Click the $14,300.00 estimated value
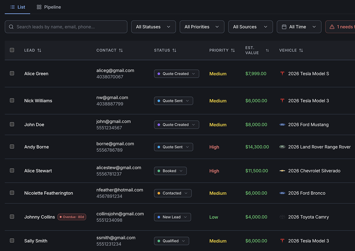The width and height of the screenshot is (355, 251). tap(257, 147)
